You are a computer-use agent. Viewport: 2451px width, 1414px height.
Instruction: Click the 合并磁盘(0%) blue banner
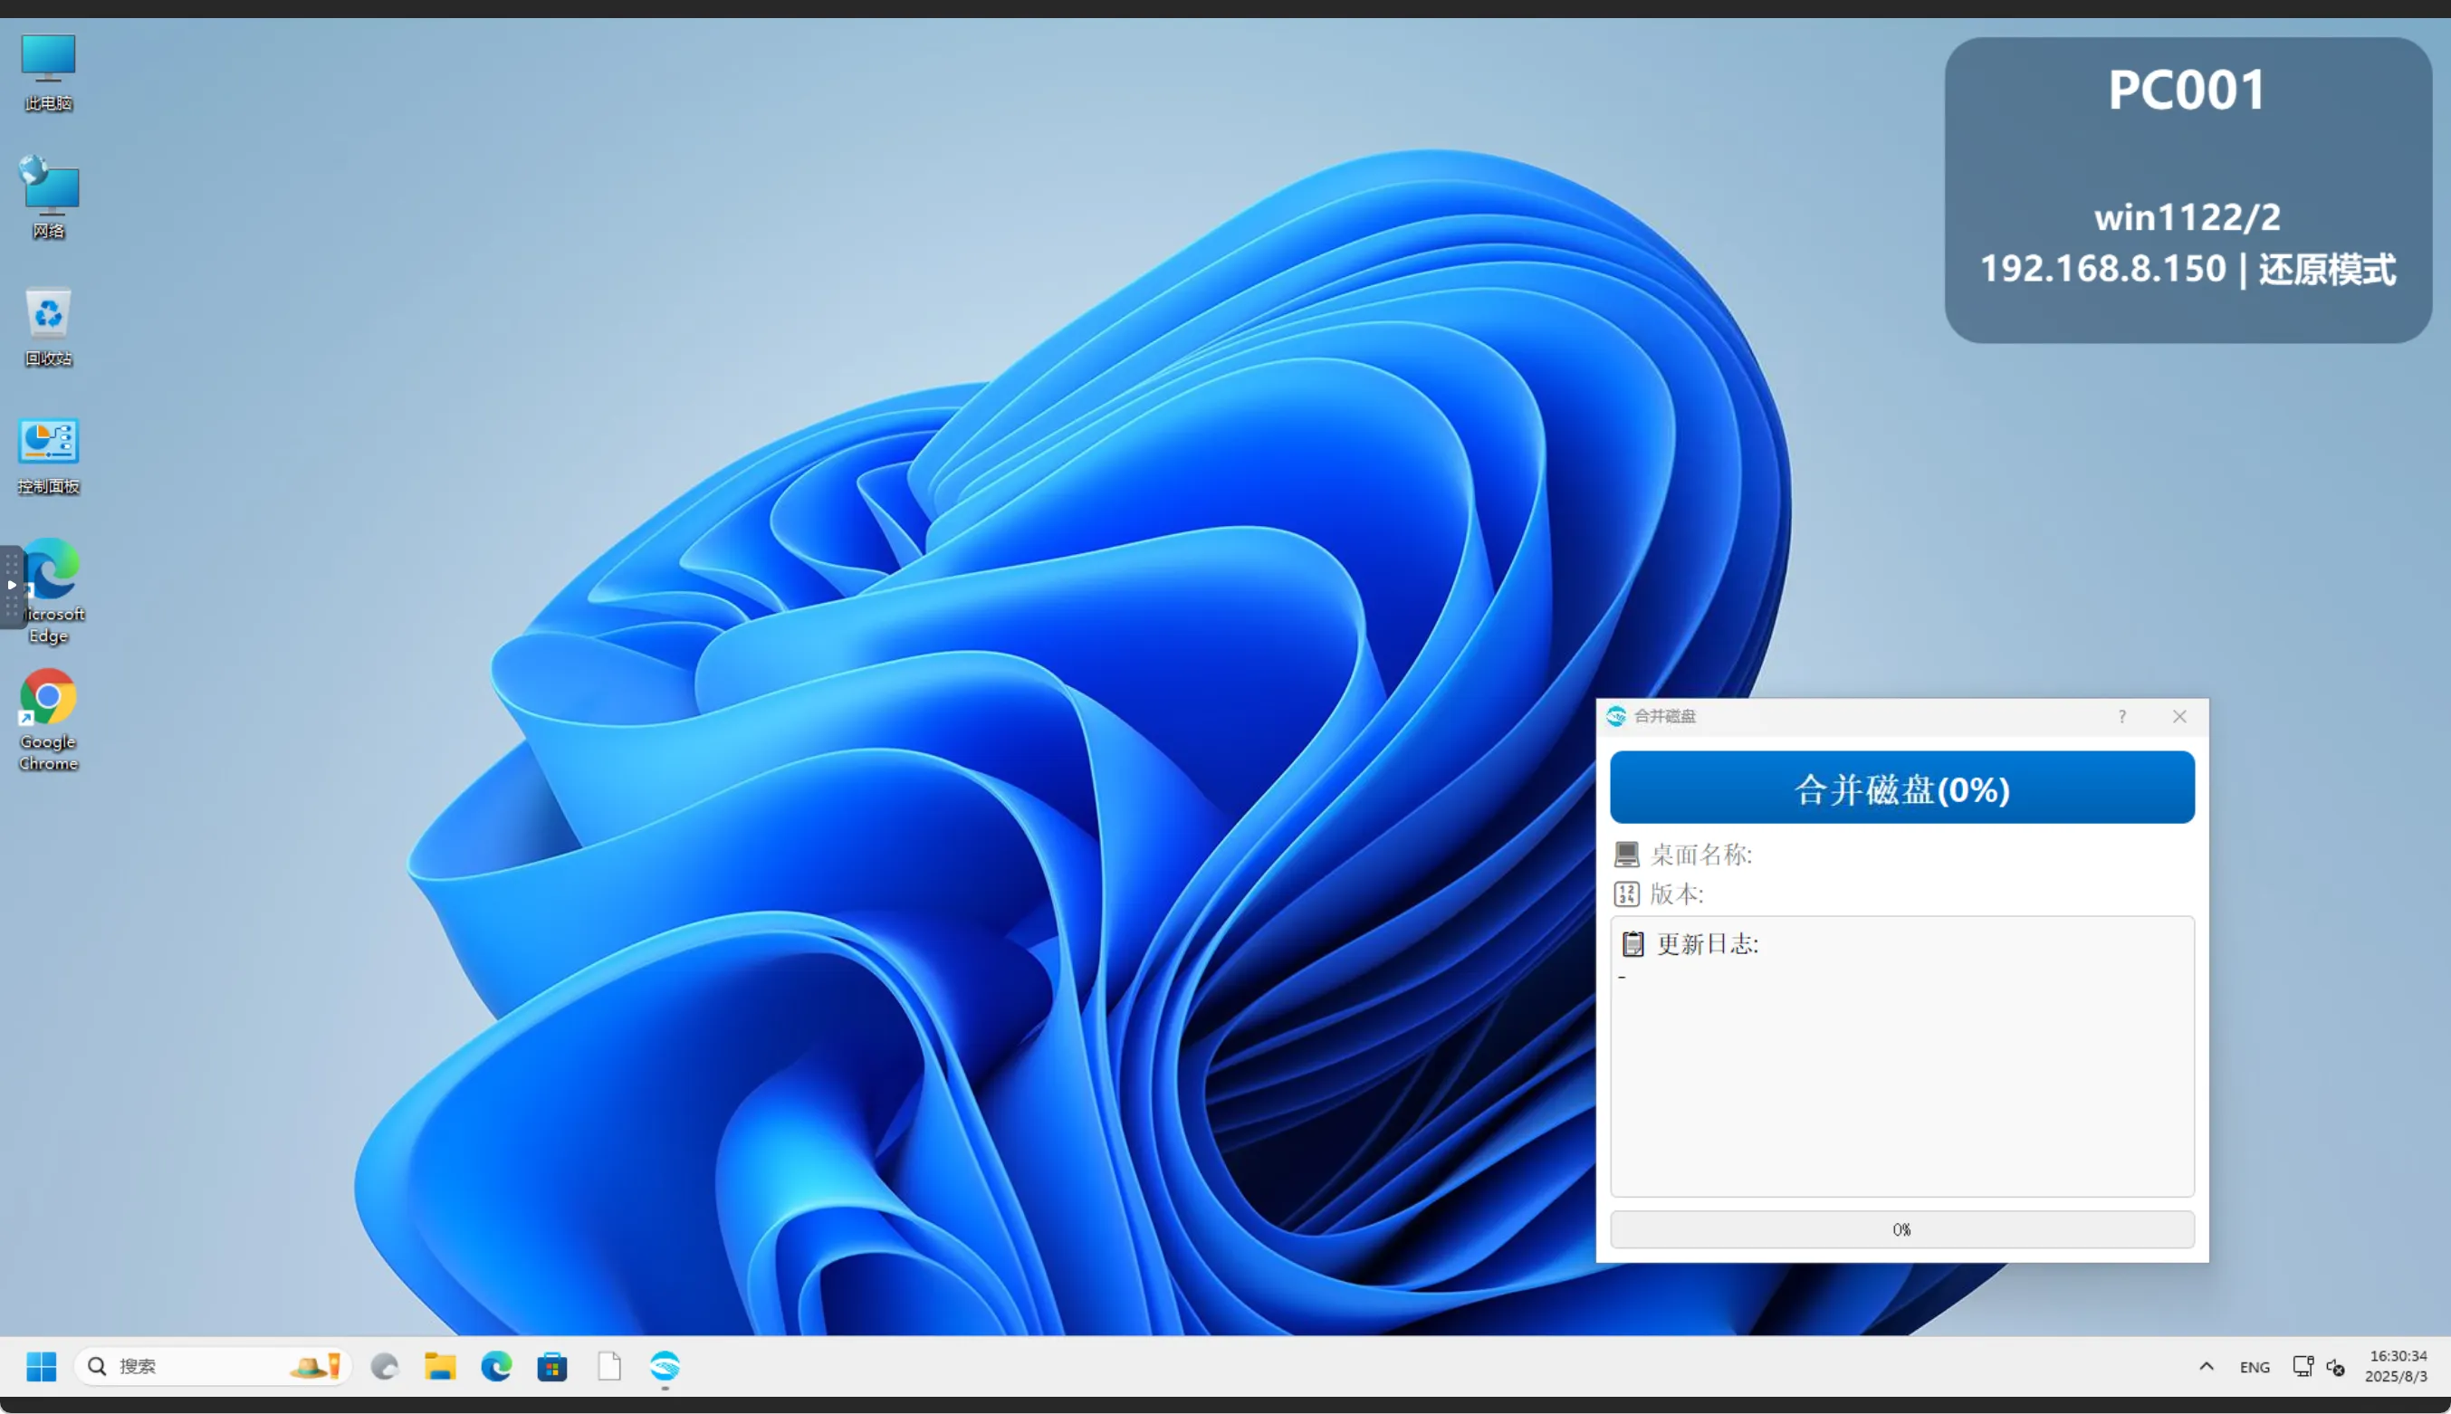point(1901,788)
